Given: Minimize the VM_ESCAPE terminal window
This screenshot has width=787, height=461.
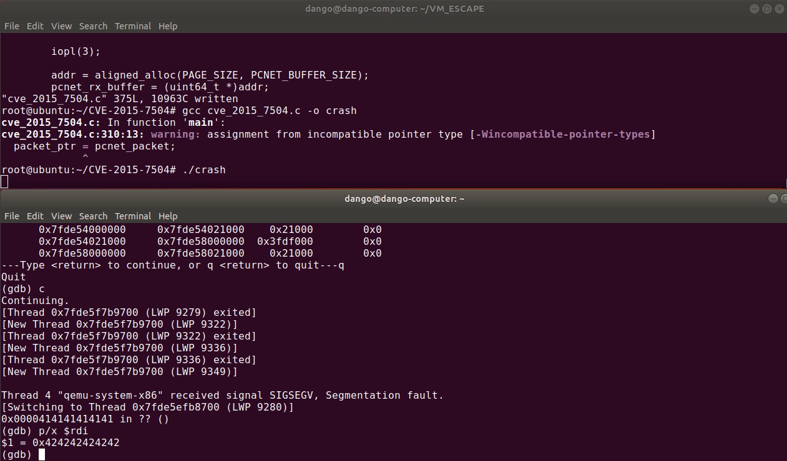Looking at the screenshot, I should (x=755, y=9).
